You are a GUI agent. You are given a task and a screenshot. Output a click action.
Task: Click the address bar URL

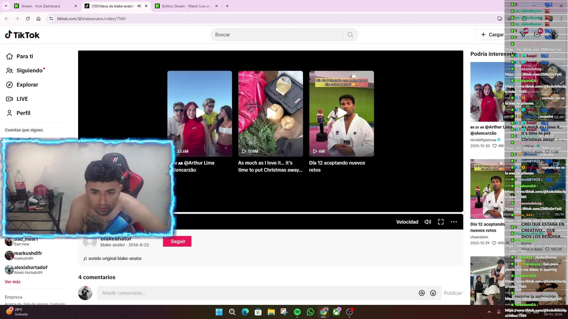[x=91, y=19]
